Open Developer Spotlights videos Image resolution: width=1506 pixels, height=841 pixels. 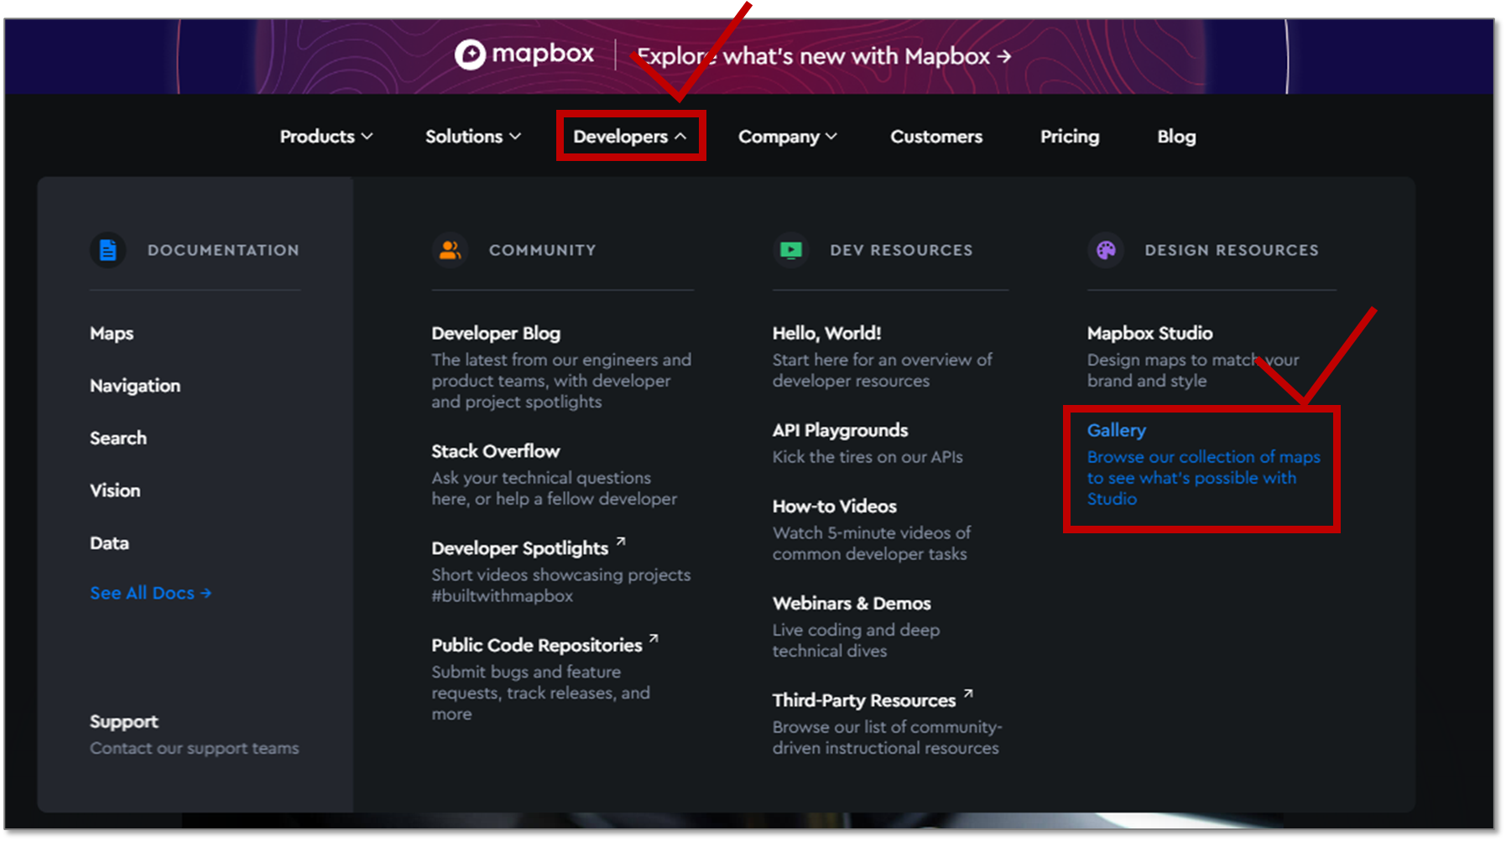(519, 548)
